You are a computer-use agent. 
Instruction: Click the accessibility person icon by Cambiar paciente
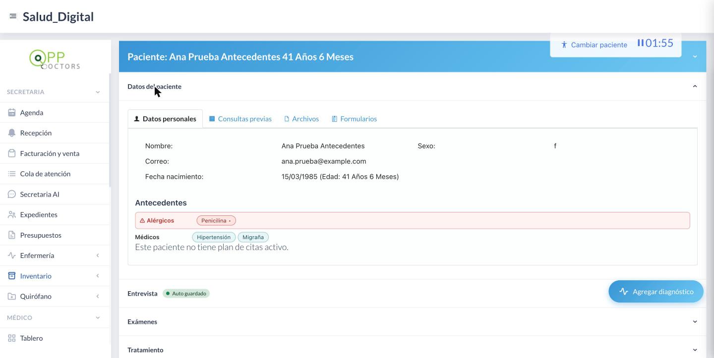564,45
